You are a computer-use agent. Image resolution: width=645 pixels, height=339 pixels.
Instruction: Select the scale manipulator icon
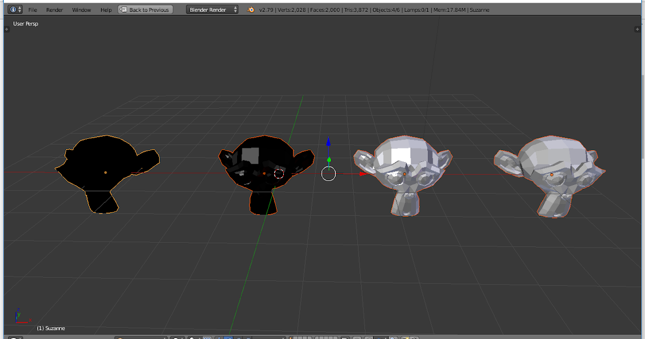[x=248, y=337]
